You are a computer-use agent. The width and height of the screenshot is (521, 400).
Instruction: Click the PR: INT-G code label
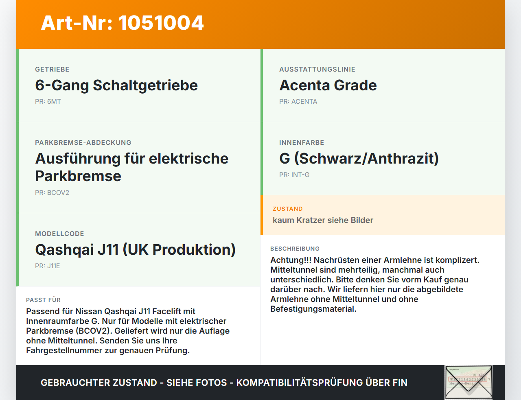point(294,175)
